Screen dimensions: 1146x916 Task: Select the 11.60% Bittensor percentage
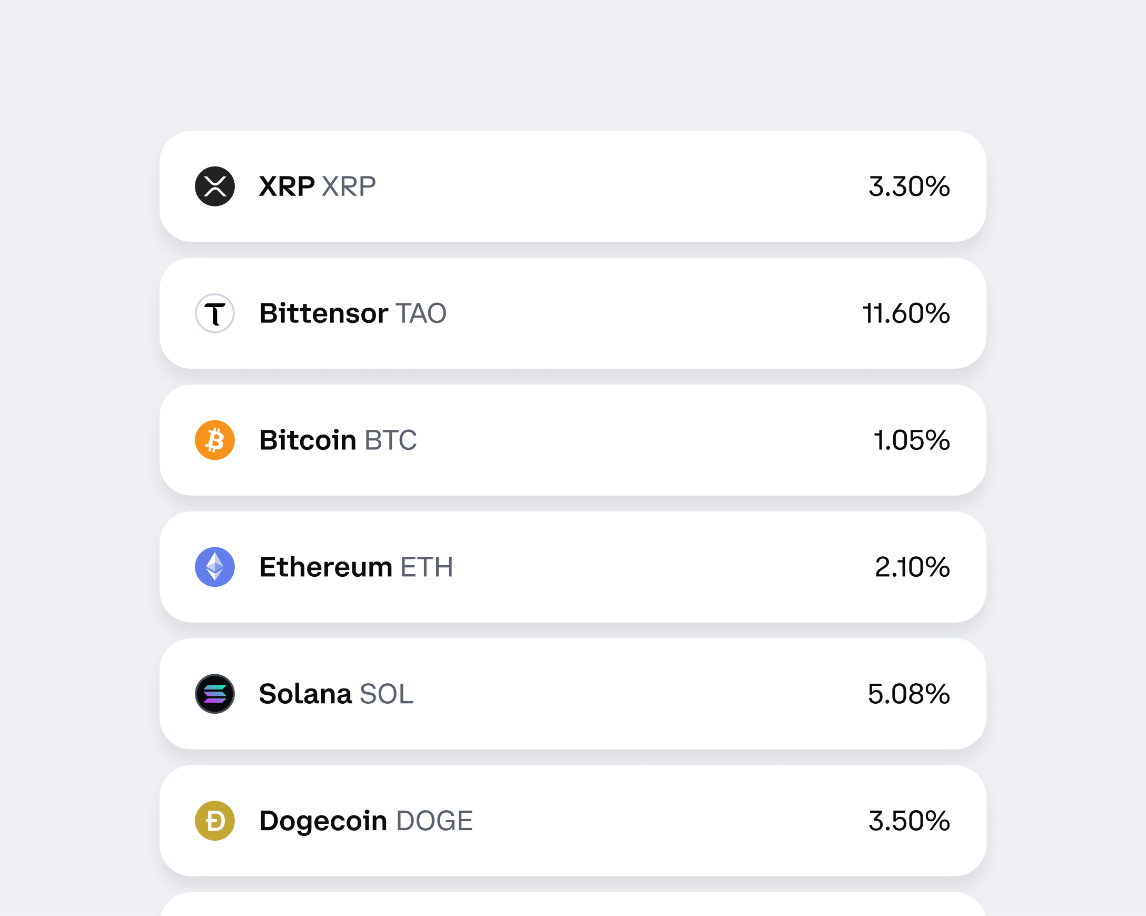[x=905, y=313]
